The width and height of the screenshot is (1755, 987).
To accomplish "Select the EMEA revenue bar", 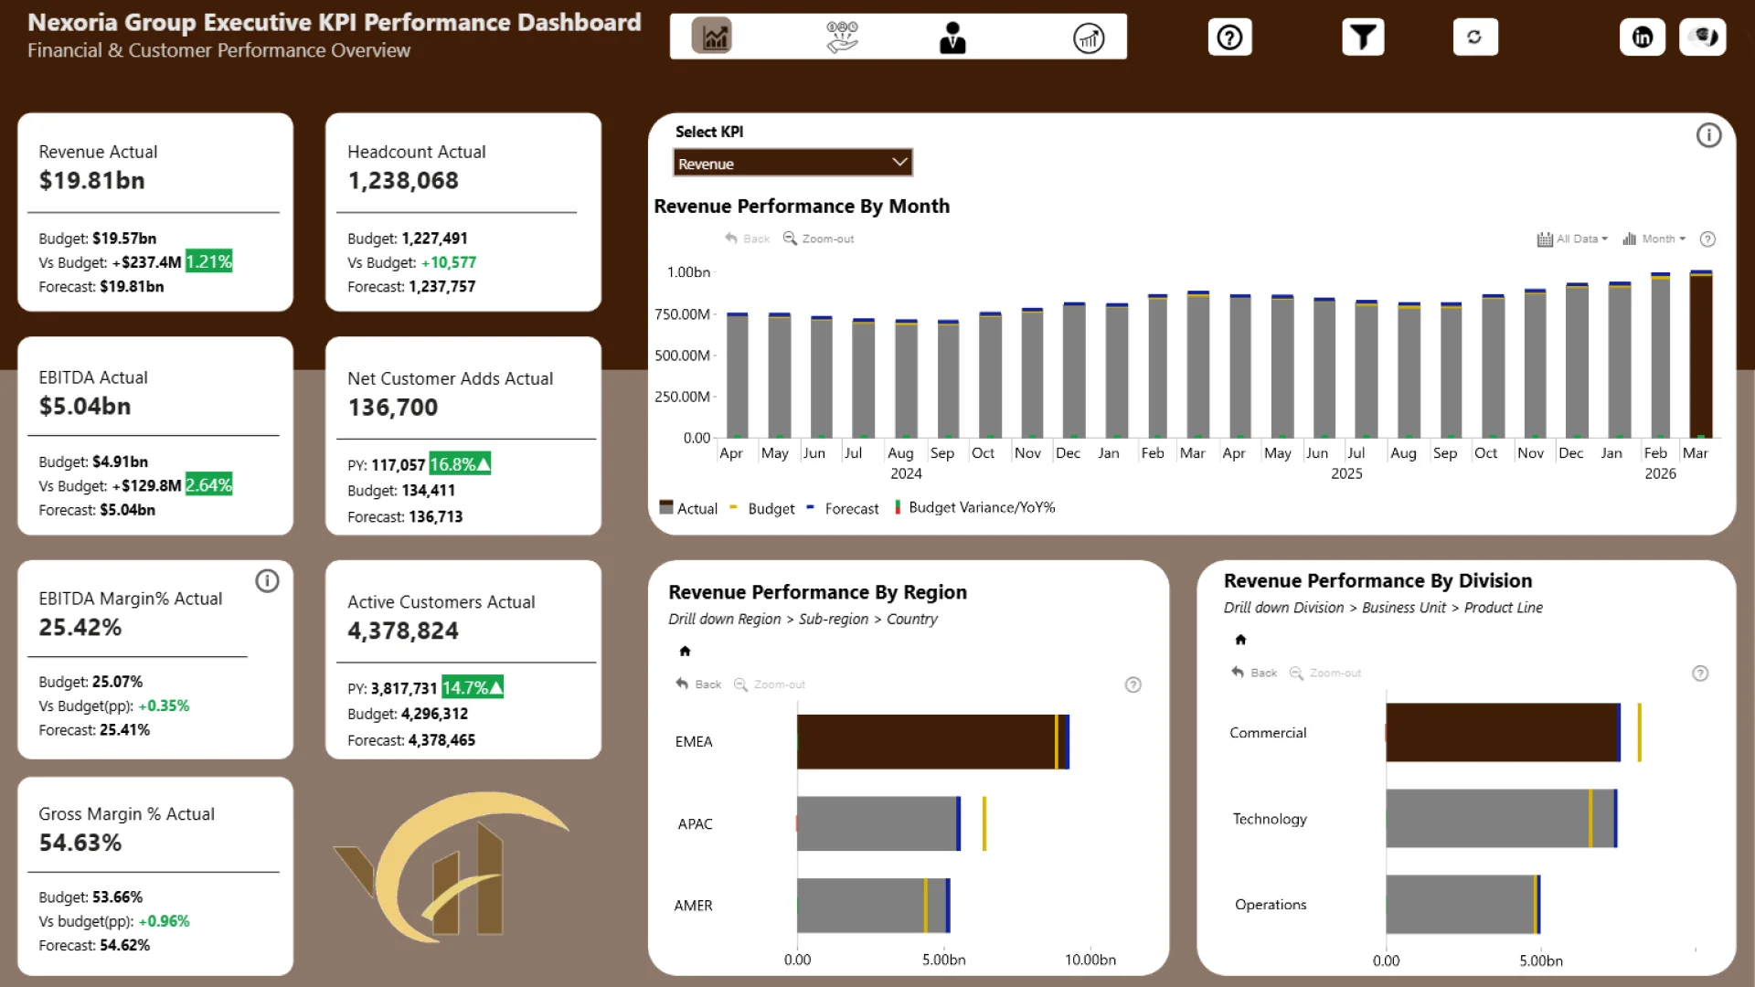I will (x=925, y=741).
